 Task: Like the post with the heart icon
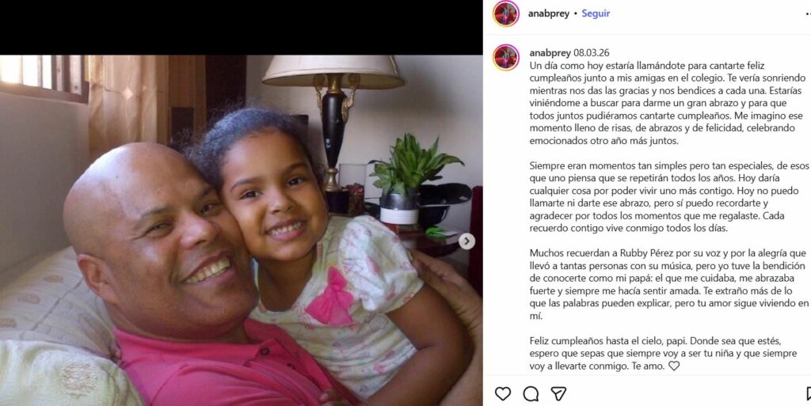pos(503,393)
